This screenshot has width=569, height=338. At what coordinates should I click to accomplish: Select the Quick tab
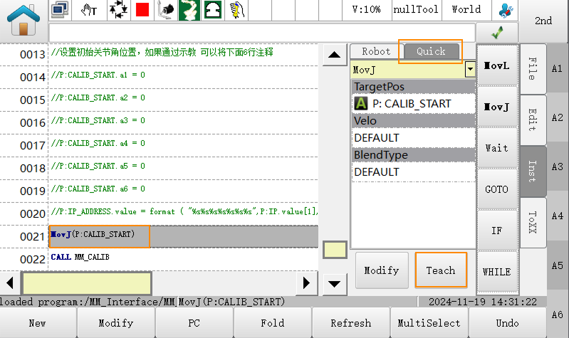[431, 51]
